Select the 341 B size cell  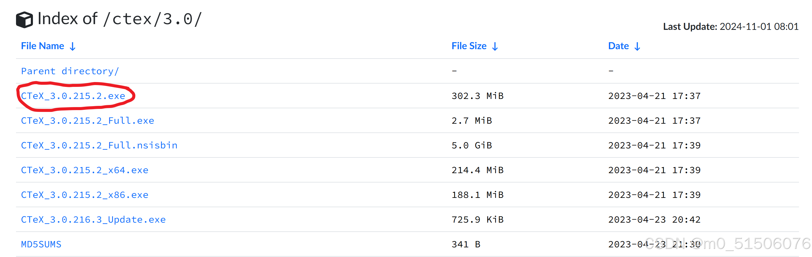[x=466, y=244]
